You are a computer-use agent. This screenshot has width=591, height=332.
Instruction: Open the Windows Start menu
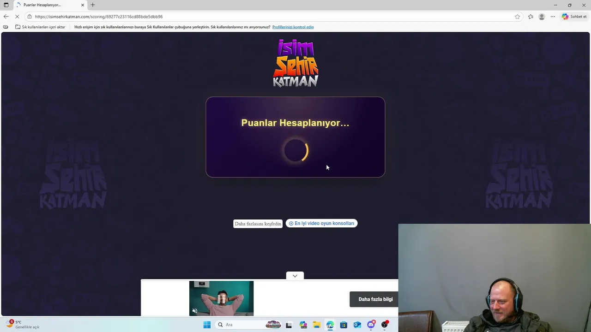207,325
